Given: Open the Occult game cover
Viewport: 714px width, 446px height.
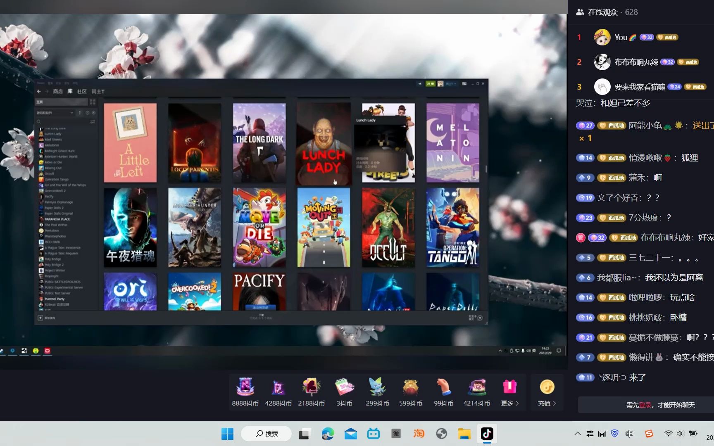Looking at the screenshot, I should pyautogui.click(x=388, y=228).
